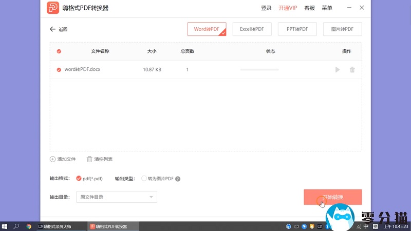Open the Windows Start menu
411x231 pixels.
point(5,226)
